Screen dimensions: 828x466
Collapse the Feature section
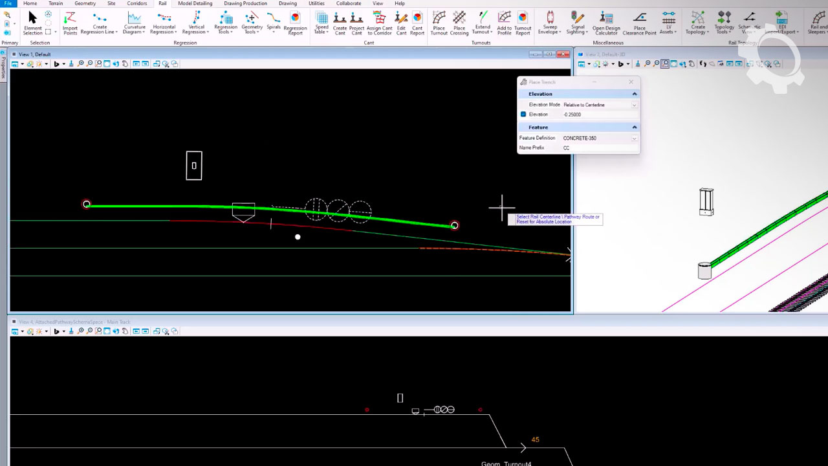[x=635, y=128]
